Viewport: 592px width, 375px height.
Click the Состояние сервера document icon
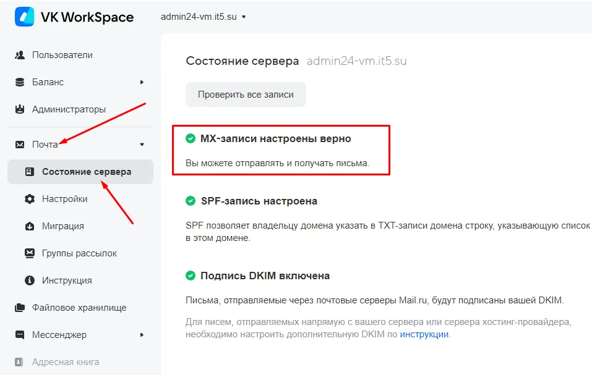30,172
